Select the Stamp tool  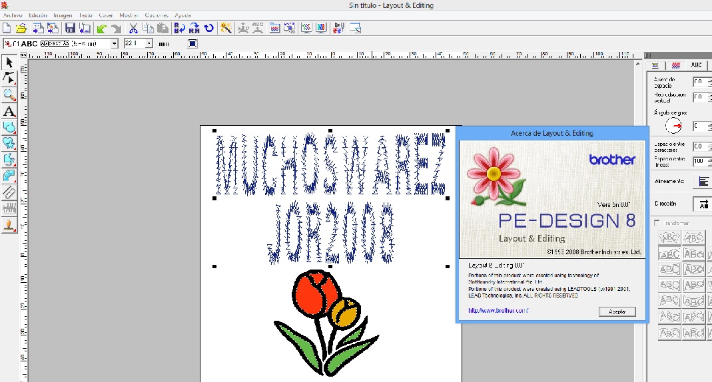(x=9, y=225)
